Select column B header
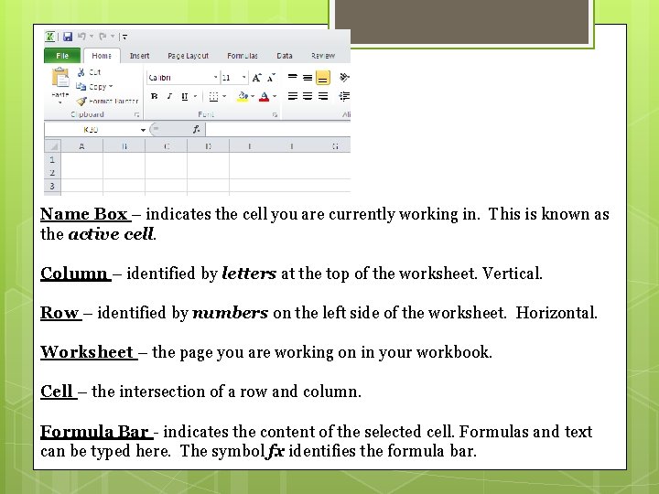This screenshot has height=494, width=659. tap(124, 146)
